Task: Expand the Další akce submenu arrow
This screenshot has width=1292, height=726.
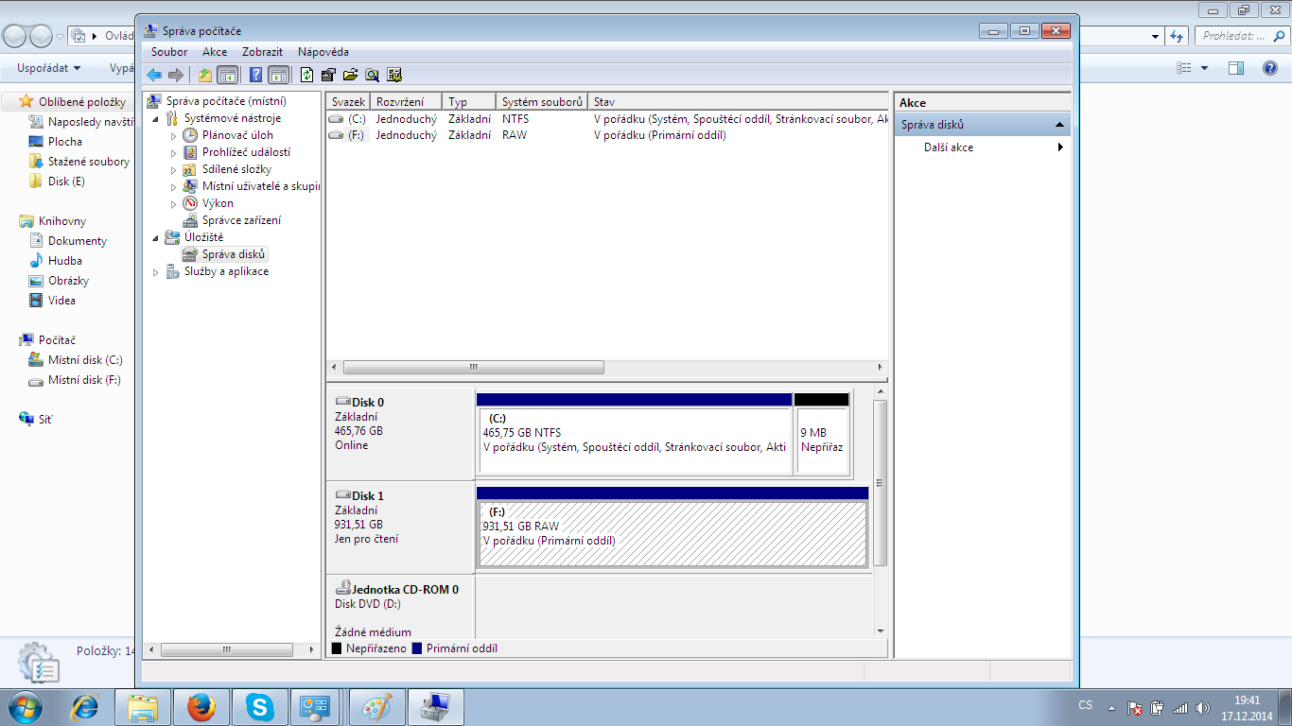Action: coord(1060,147)
